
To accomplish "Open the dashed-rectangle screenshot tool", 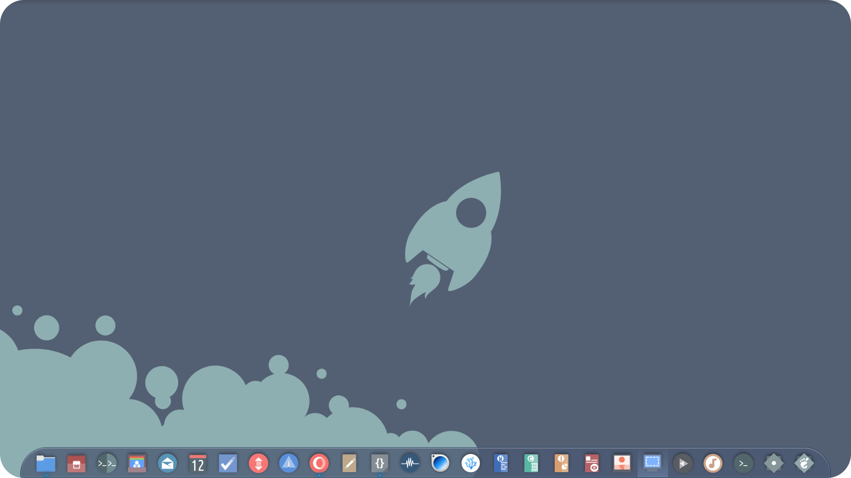I will [x=653, y=464].
